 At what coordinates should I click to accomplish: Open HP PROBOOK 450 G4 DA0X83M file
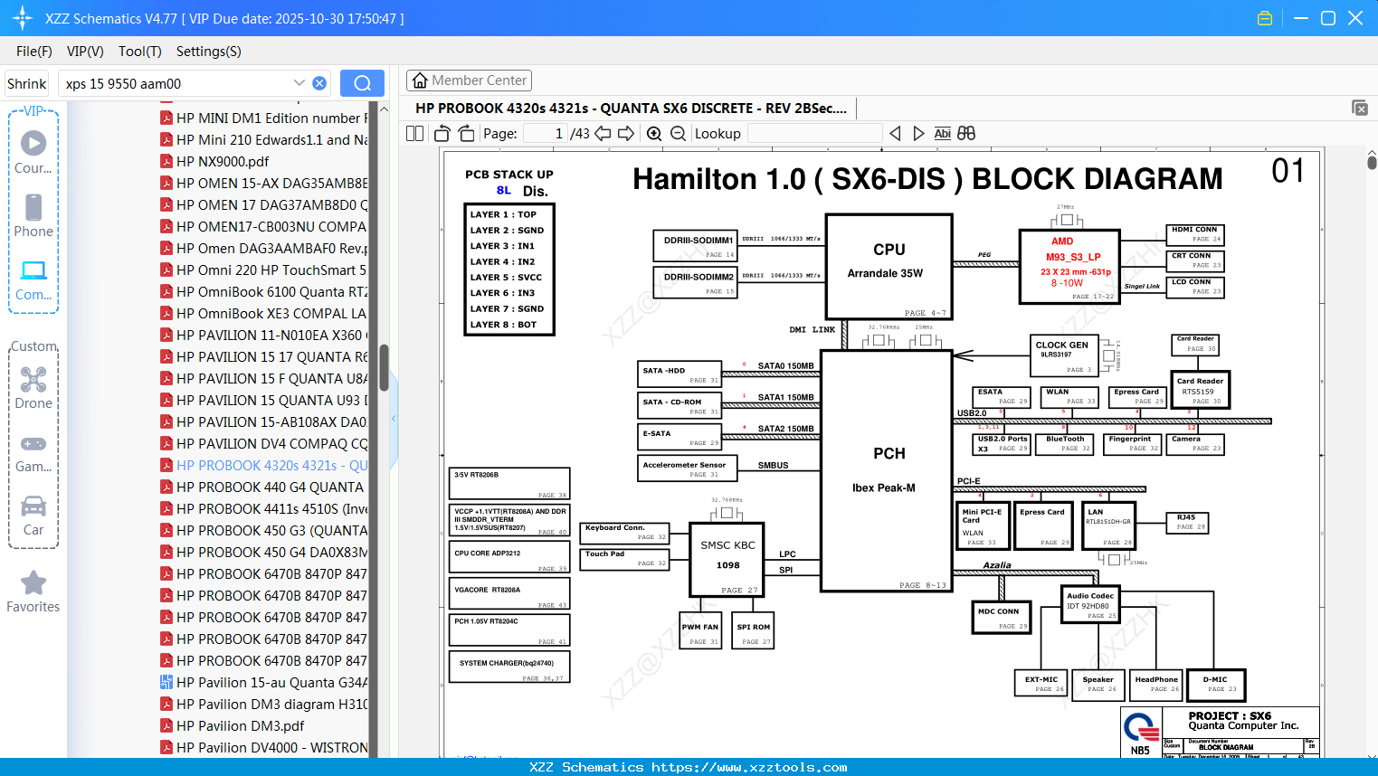coord(263,552)
